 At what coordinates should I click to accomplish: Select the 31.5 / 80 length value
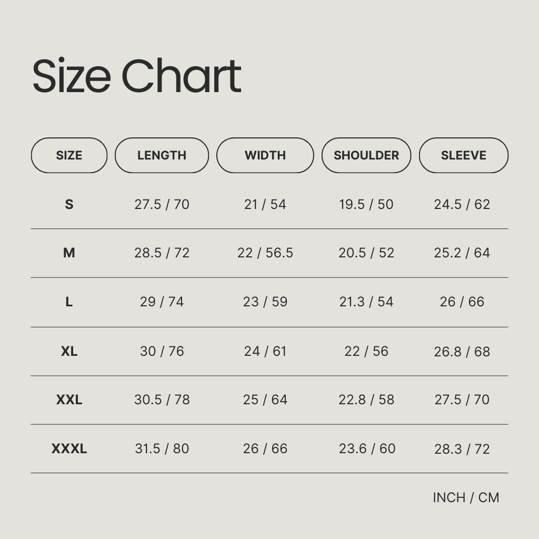pos(162,448)
